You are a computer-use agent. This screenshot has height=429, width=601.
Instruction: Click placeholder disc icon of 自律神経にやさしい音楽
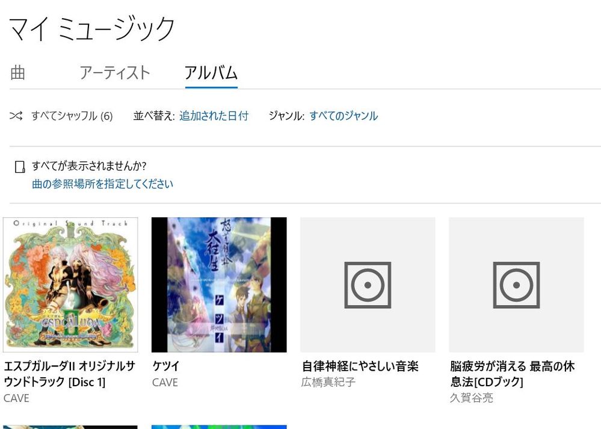pos(368,285)
